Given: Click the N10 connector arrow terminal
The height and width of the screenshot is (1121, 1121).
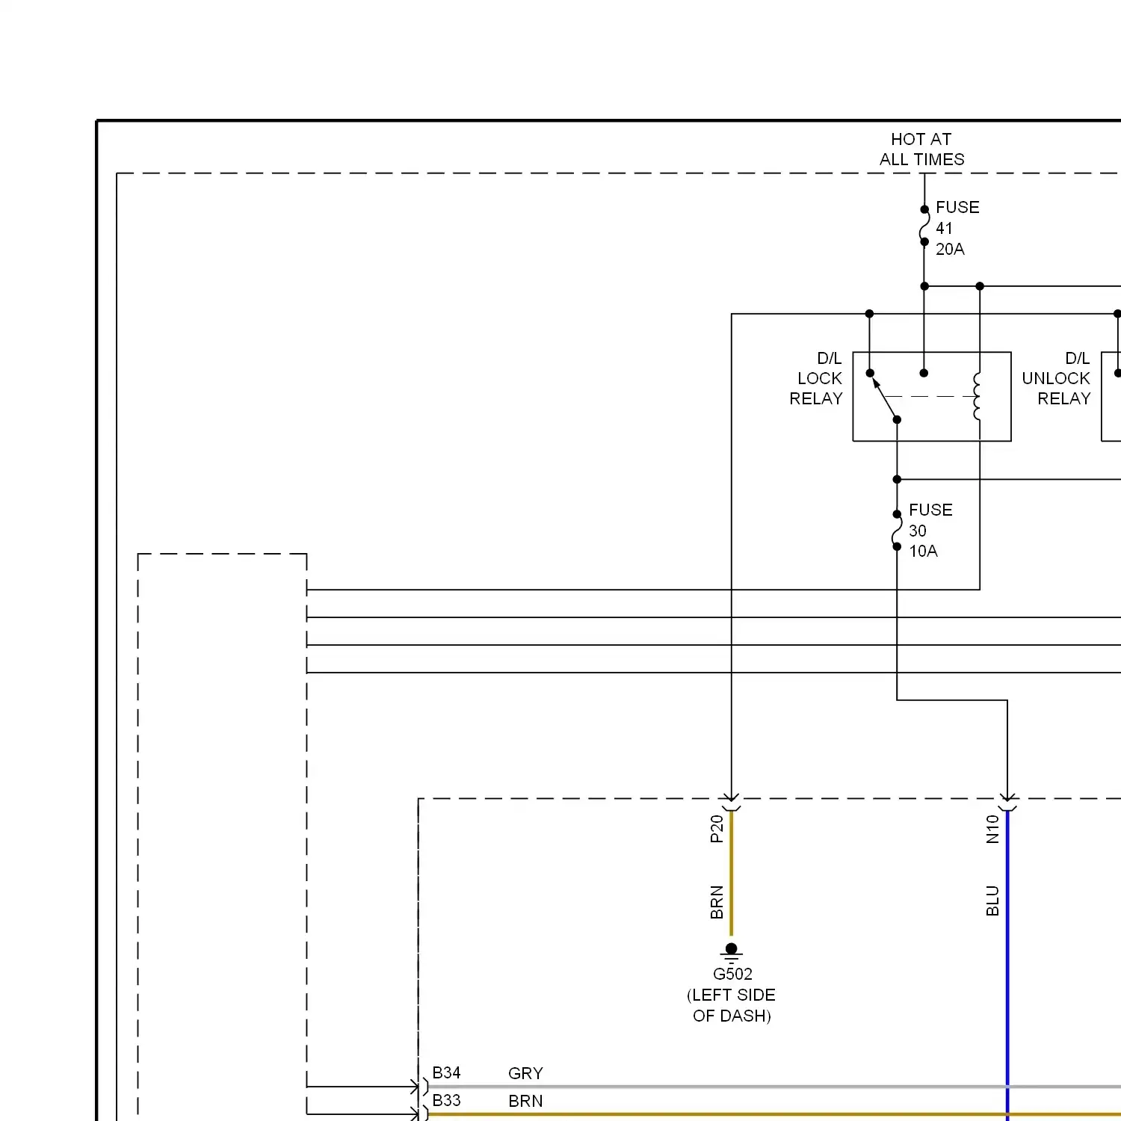Looking at the screenshot, I should pos(1007,801).
